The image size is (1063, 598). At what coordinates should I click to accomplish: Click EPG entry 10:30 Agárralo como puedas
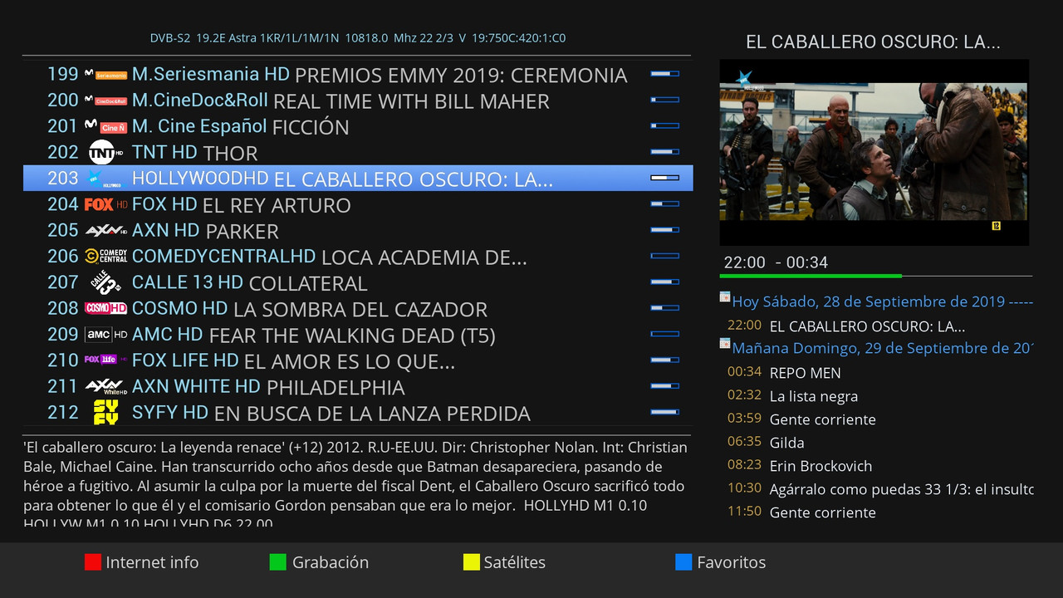pos(876,489)
